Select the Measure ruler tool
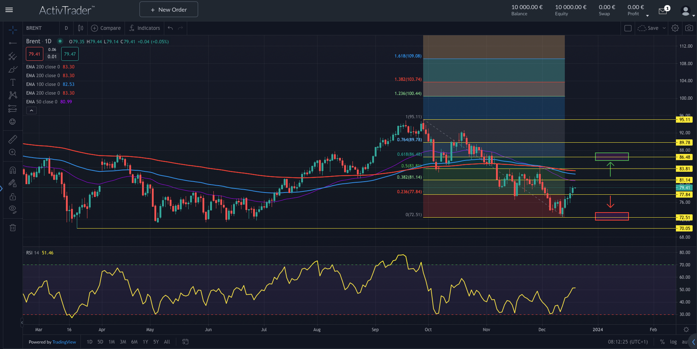This screenshot has height=349, width=697. coord(12,139)
